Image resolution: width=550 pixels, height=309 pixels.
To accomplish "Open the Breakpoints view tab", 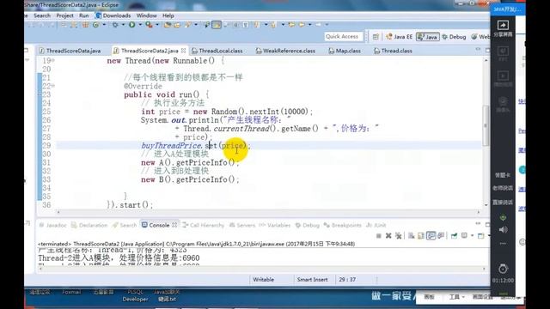I will pos(342,225).
